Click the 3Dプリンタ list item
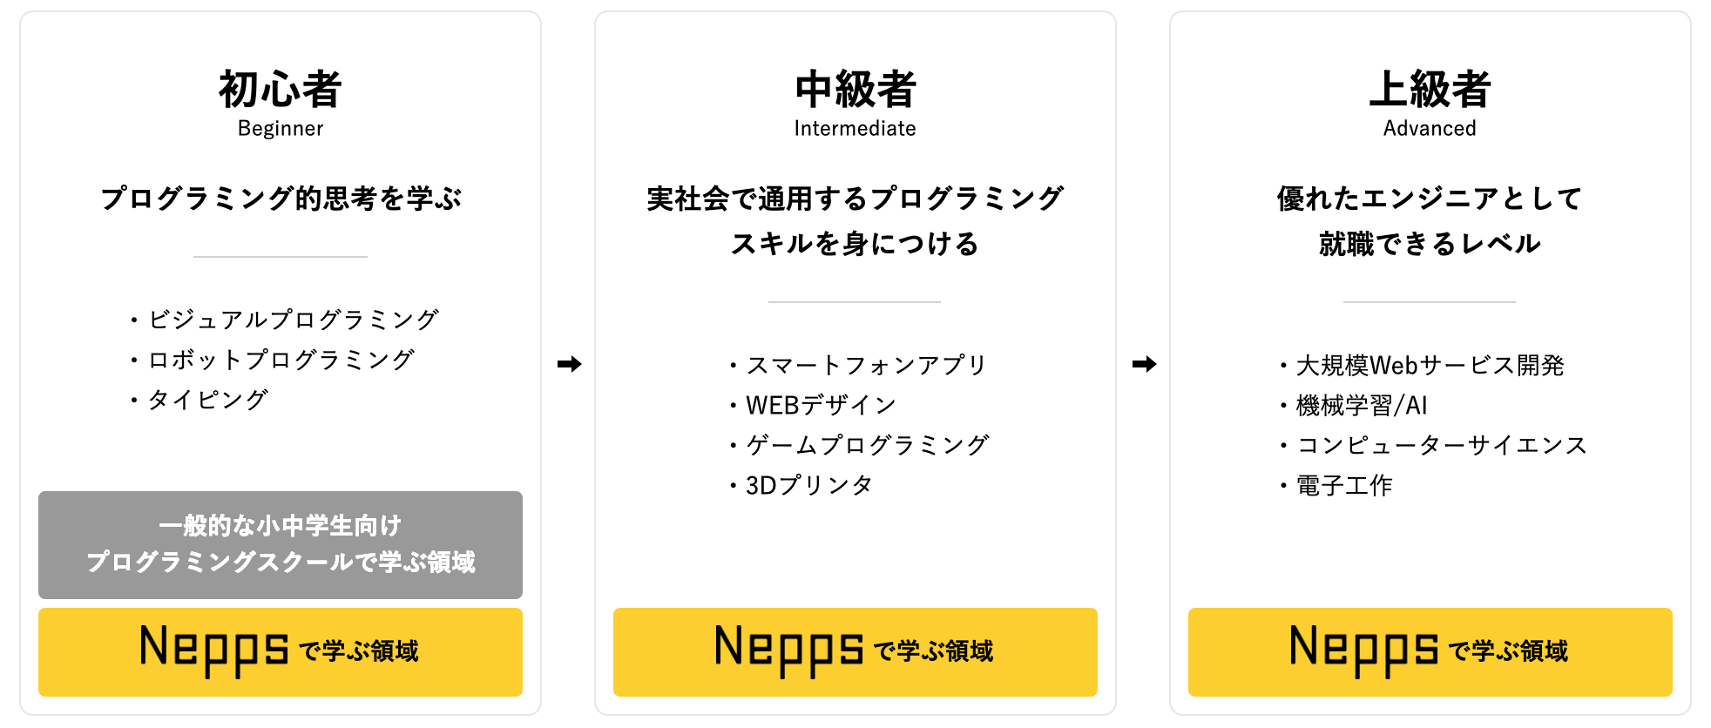Screen dimensions: 1711x728 point(808,485)
